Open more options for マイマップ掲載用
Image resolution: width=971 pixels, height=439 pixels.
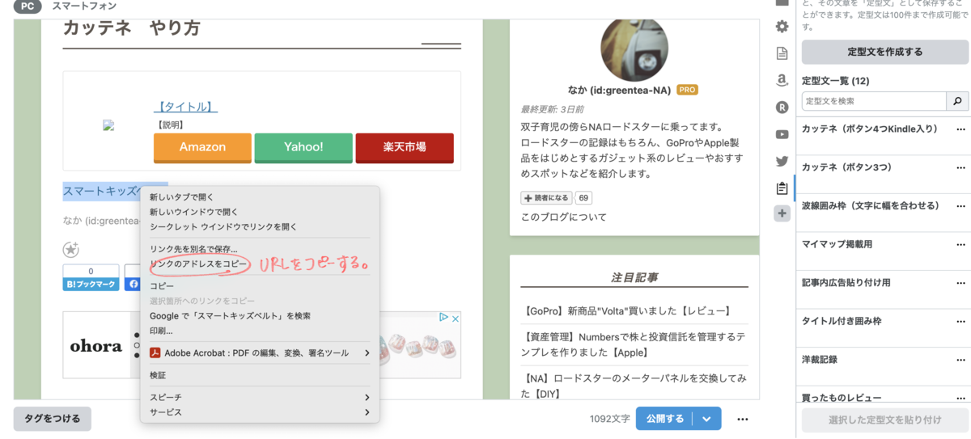(960, 244)
